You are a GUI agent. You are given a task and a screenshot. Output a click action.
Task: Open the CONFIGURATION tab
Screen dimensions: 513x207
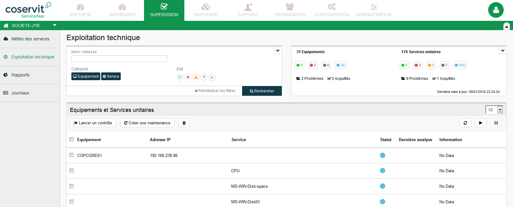click(332, 11)
